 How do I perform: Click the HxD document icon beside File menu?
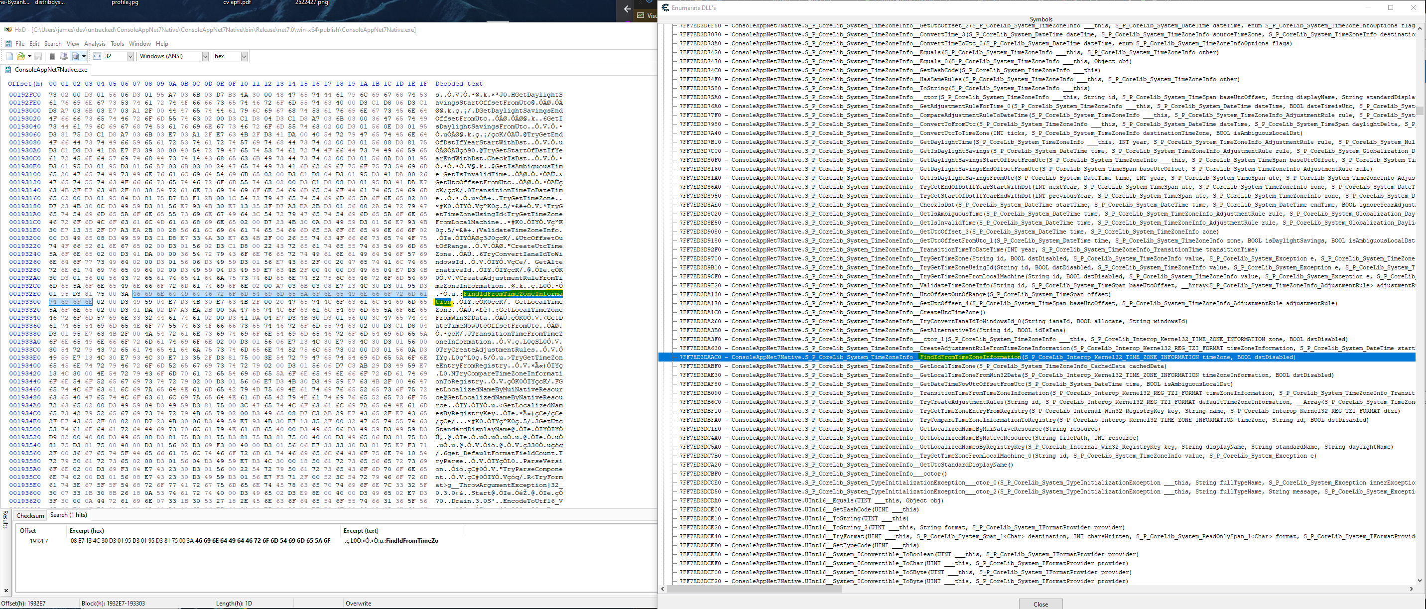point(8,44)
